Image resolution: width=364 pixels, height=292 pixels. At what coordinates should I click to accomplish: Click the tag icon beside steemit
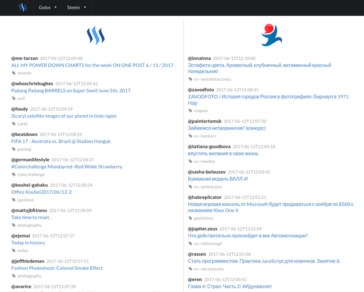14,73
